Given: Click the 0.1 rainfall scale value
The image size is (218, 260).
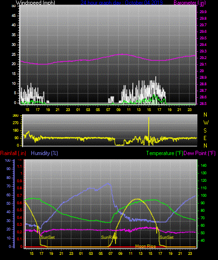Looking at the screenshot, I should coord(20,239).
